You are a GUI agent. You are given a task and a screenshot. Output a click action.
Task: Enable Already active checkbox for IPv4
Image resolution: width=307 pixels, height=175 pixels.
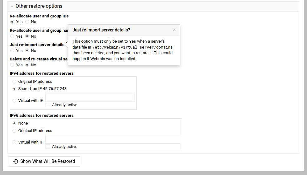pyautogui.click(x=48, y=105)
